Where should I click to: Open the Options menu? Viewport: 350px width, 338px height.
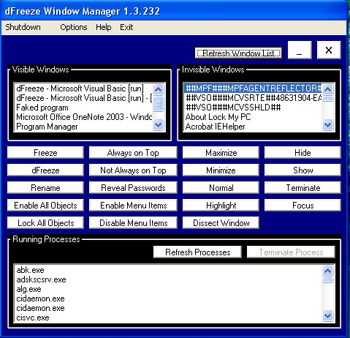pyautogui.click(x=74, y=27)
